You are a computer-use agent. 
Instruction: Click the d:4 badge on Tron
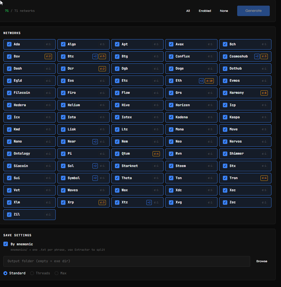pos(264,178)
